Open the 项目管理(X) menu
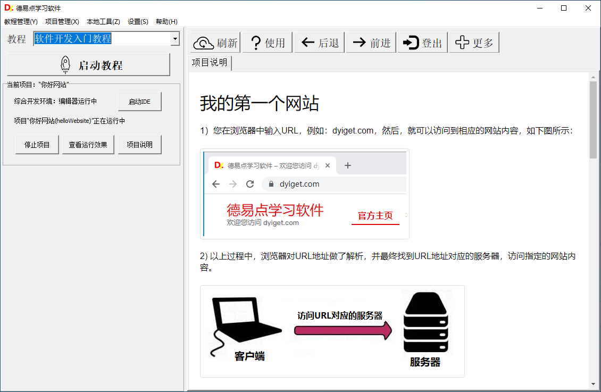This screenshot has width=601, height=392. (62, 21)
